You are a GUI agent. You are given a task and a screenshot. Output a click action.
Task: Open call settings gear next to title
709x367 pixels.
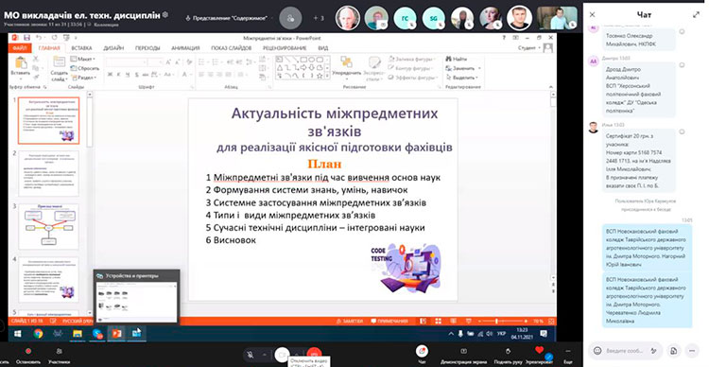(165, 14)
